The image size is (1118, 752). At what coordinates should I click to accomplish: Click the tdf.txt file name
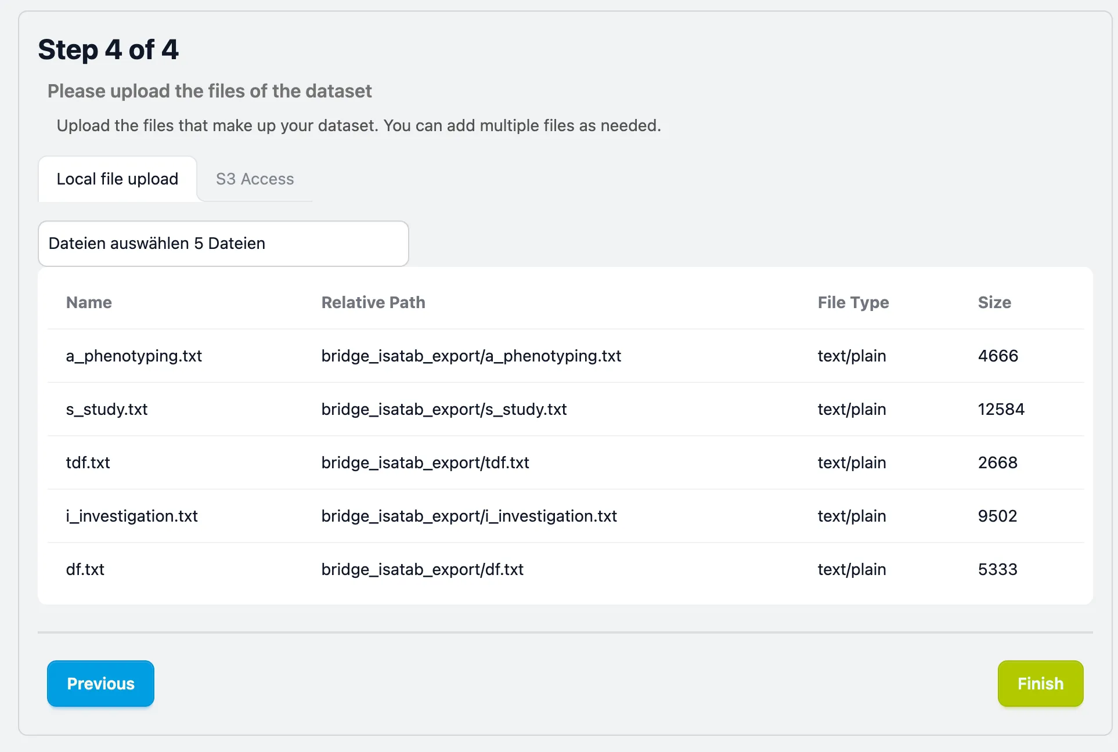tap(88, 462)
